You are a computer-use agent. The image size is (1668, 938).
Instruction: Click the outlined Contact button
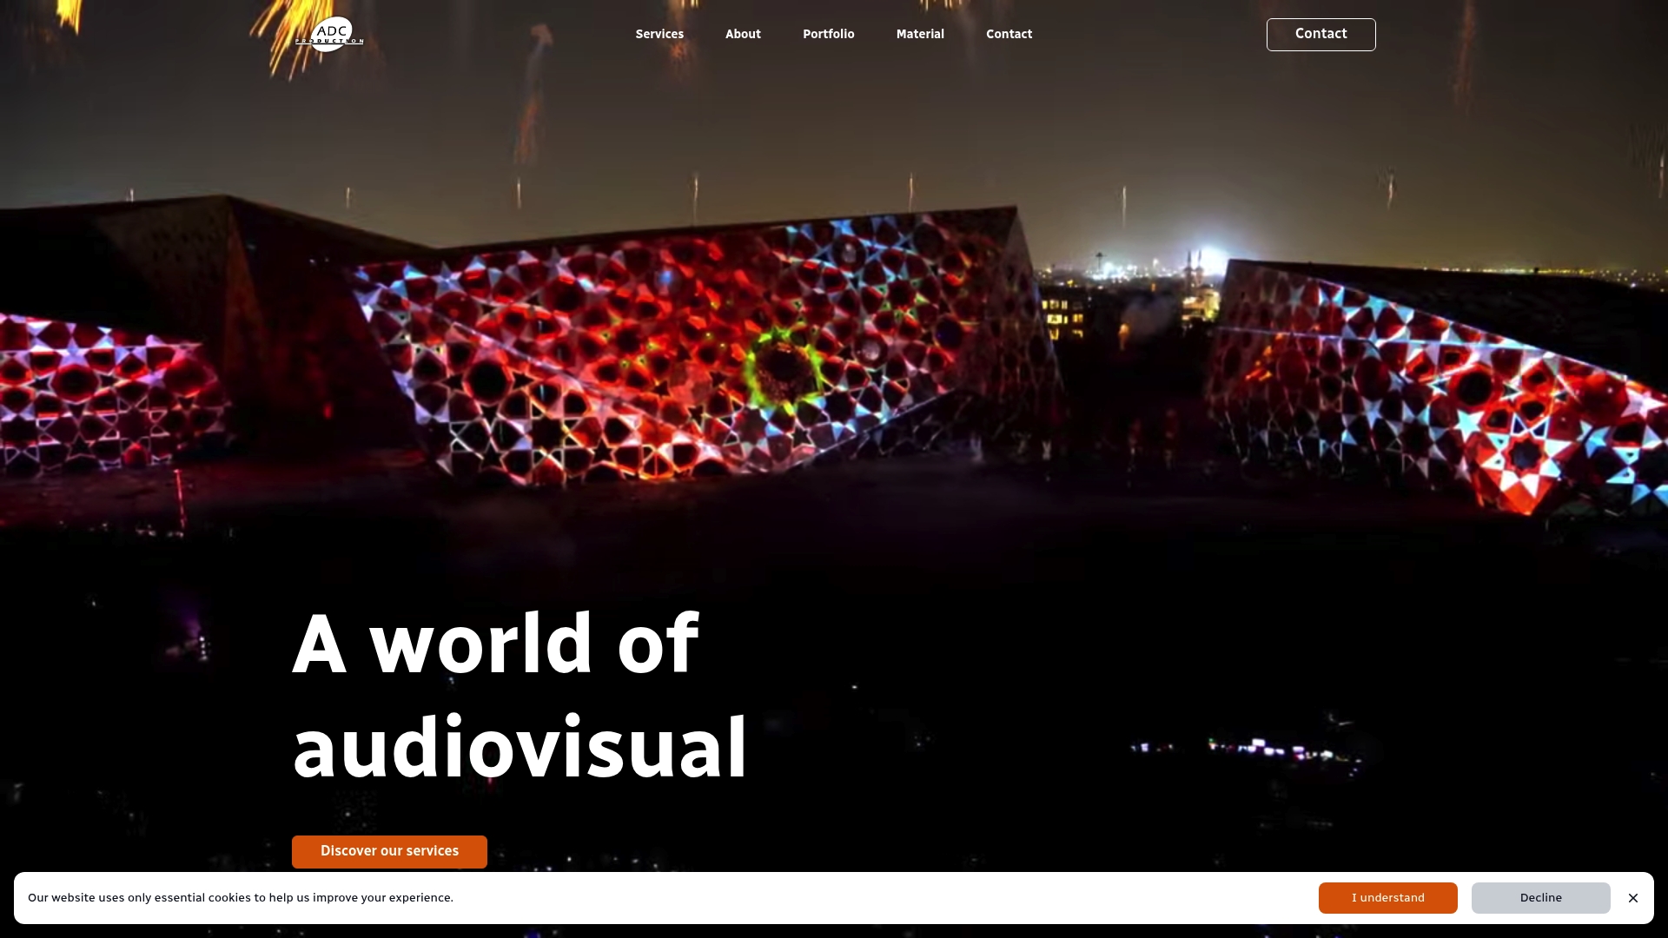coord(1320,35)
